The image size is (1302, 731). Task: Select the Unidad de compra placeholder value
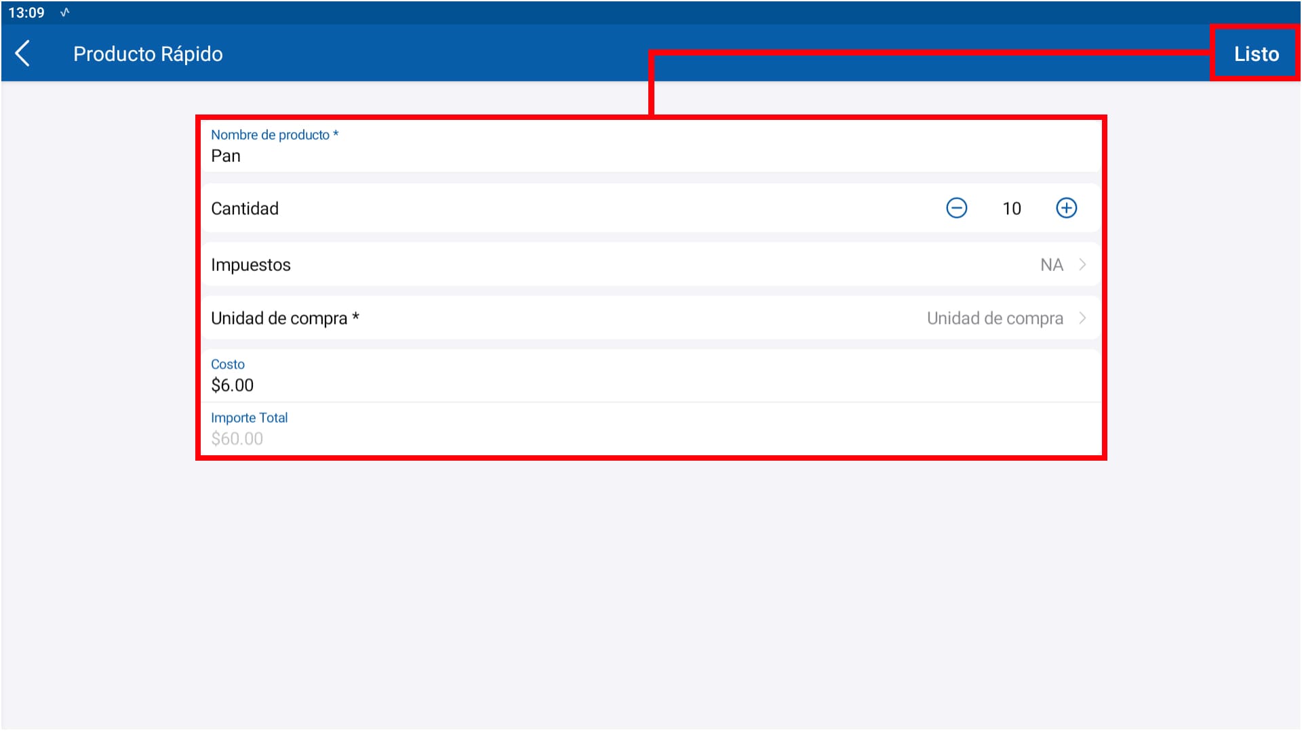coord(994,318)
